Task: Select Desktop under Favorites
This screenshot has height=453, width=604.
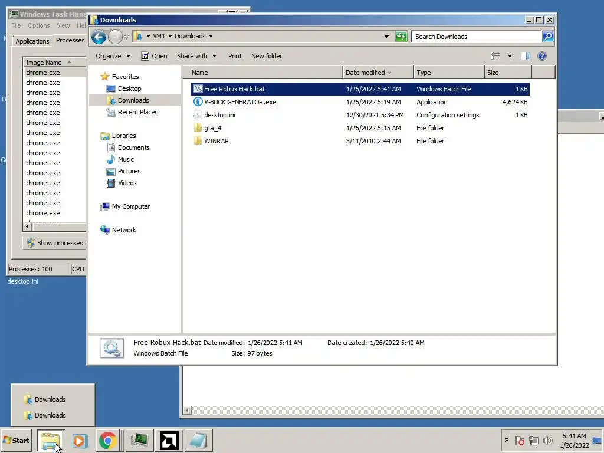Action: (129, 88)
